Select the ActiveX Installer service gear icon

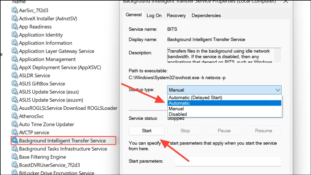pos(15,18)
